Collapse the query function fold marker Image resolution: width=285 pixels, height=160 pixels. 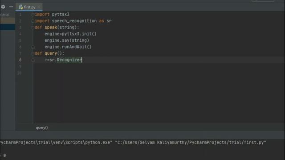(x=33, y=53)
